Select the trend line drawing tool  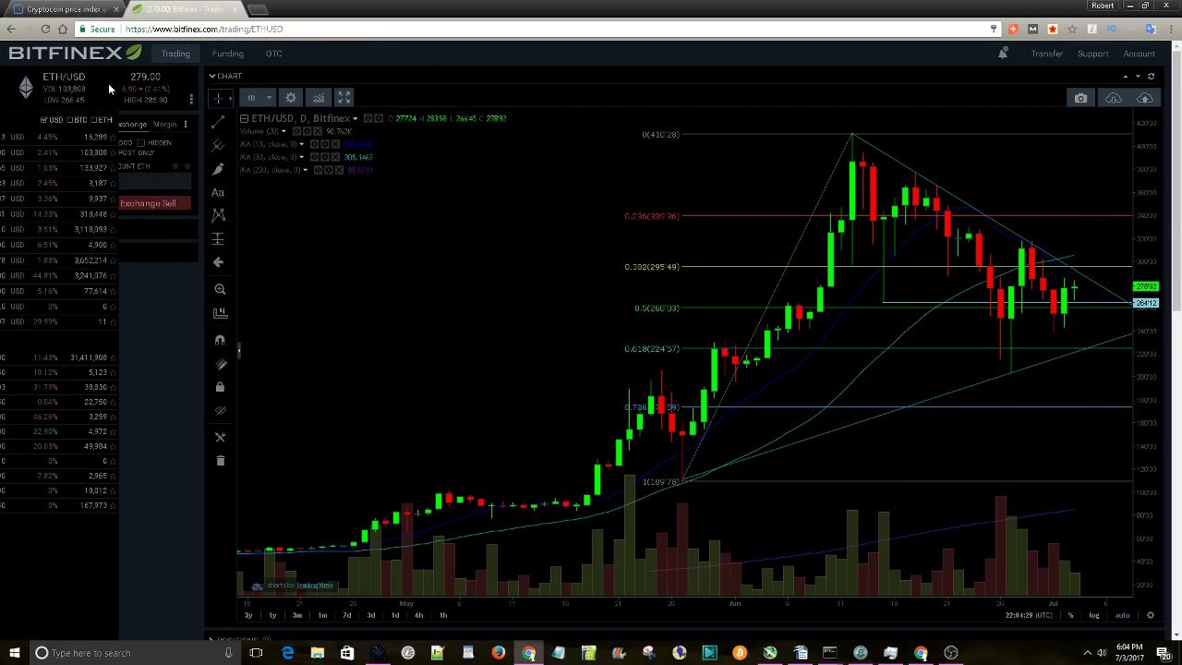point(218,122)
